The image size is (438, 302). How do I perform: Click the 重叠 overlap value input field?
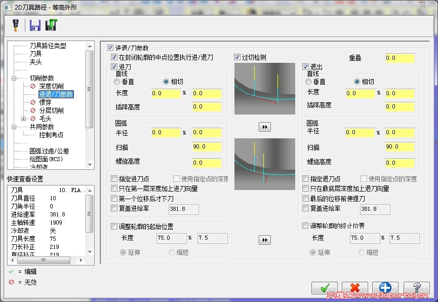coord(400,57)
